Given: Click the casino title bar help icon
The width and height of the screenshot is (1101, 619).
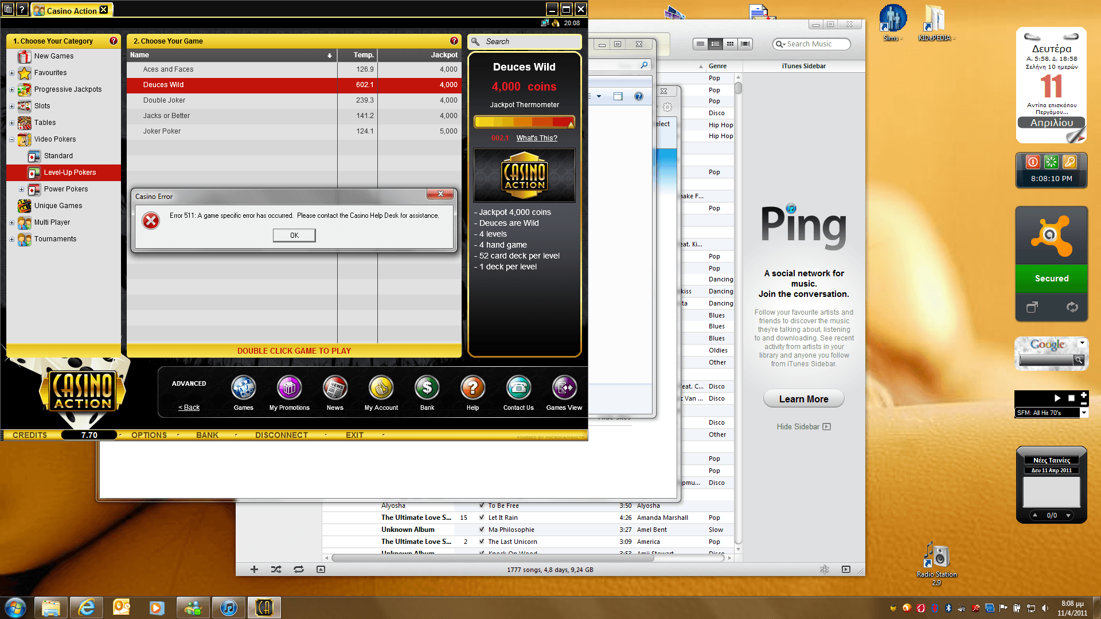Looking at the screenshot, I should click(x=22, y=9).
